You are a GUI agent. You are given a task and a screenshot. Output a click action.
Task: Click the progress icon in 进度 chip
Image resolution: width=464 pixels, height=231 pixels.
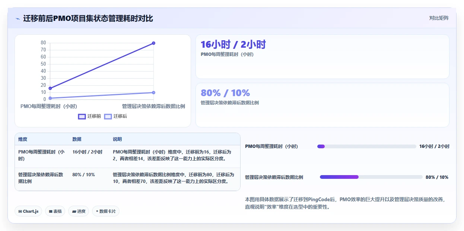[74, 211]
